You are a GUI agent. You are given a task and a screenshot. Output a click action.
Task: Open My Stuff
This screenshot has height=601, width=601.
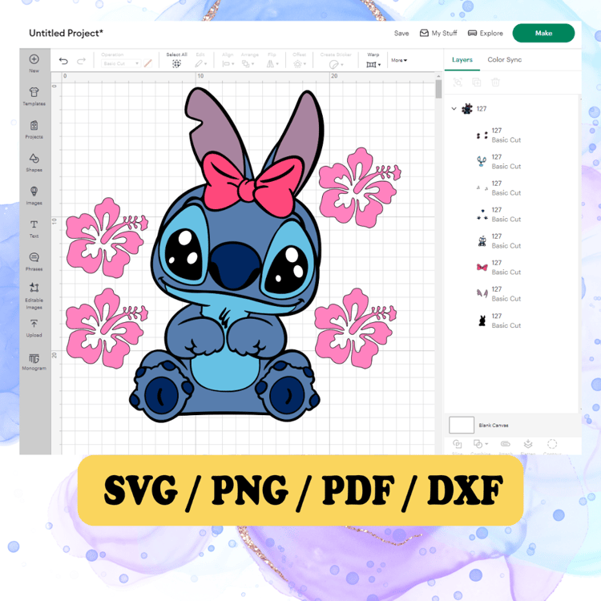pyautogui.click(x=438, y=34)
